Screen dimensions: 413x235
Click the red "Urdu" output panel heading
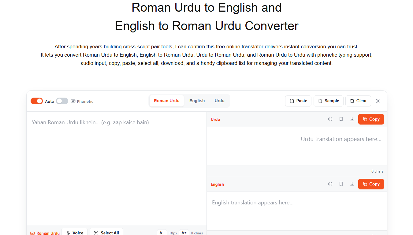[215, 120]
